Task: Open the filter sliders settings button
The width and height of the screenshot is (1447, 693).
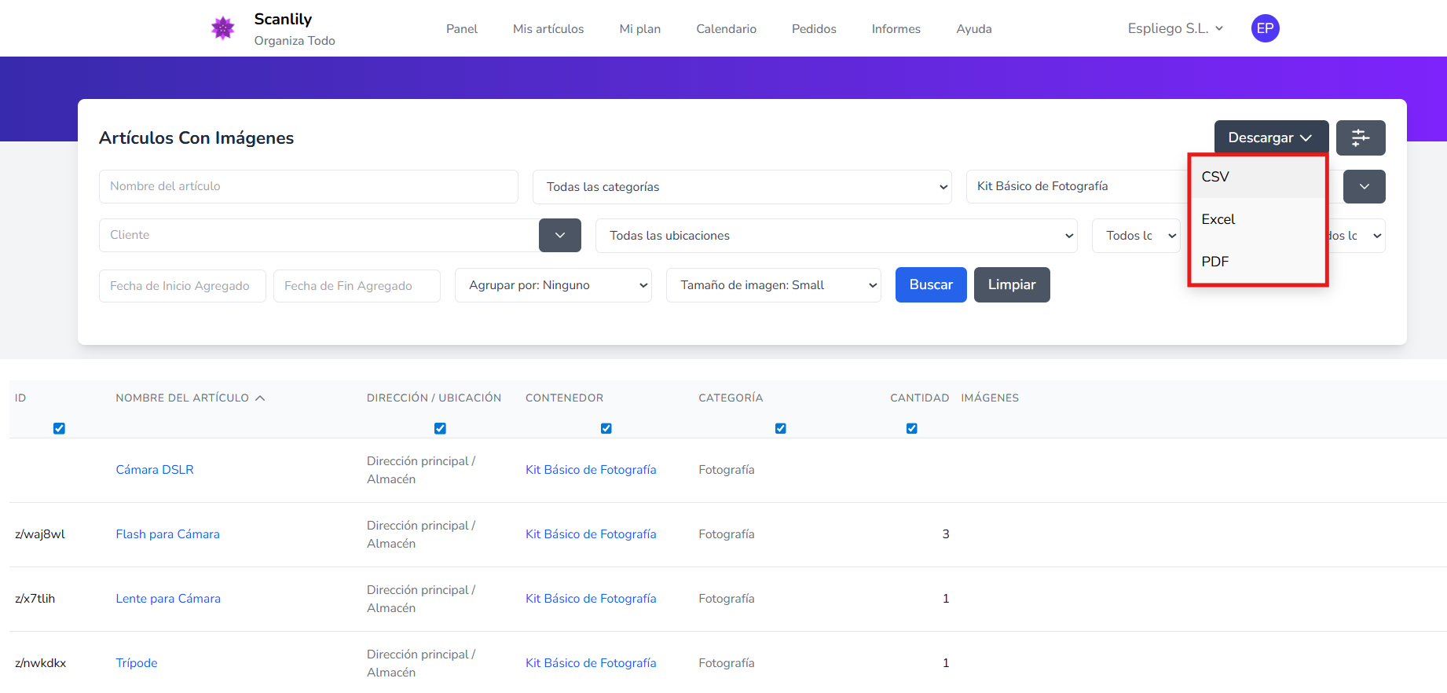Action: coord(1360,137)
